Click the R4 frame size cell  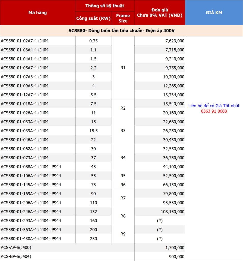tap(123, 158)
